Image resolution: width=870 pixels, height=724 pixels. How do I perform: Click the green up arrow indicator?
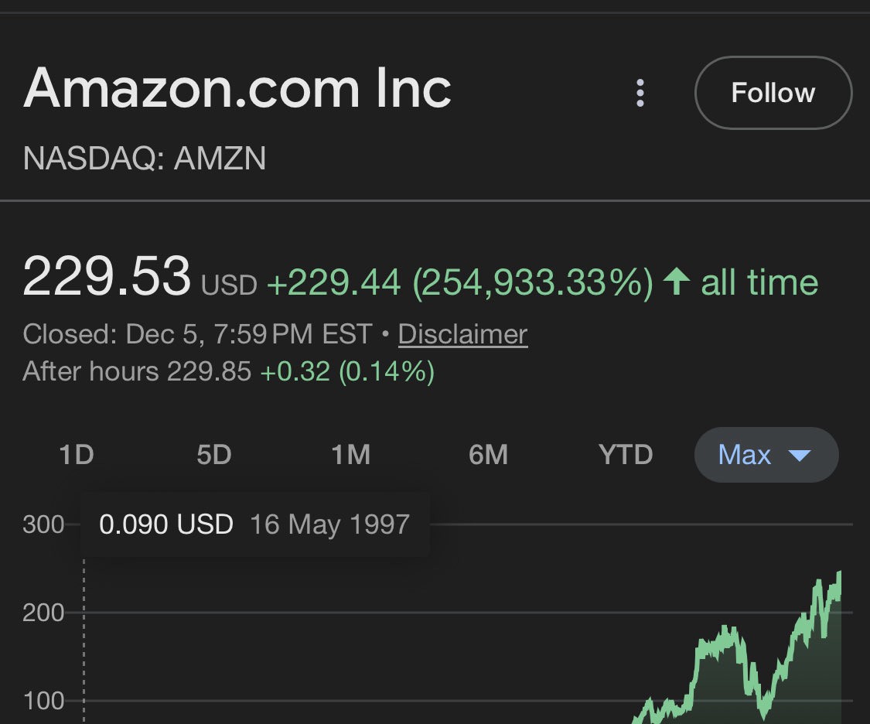coord(677,281)
